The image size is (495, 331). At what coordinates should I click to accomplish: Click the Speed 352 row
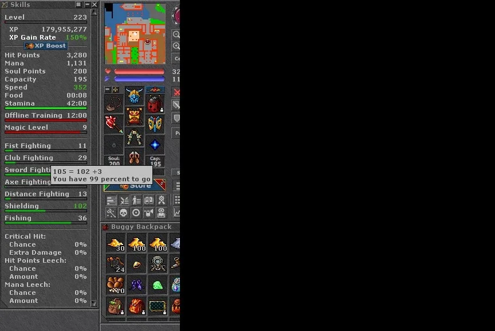point(46,87)
